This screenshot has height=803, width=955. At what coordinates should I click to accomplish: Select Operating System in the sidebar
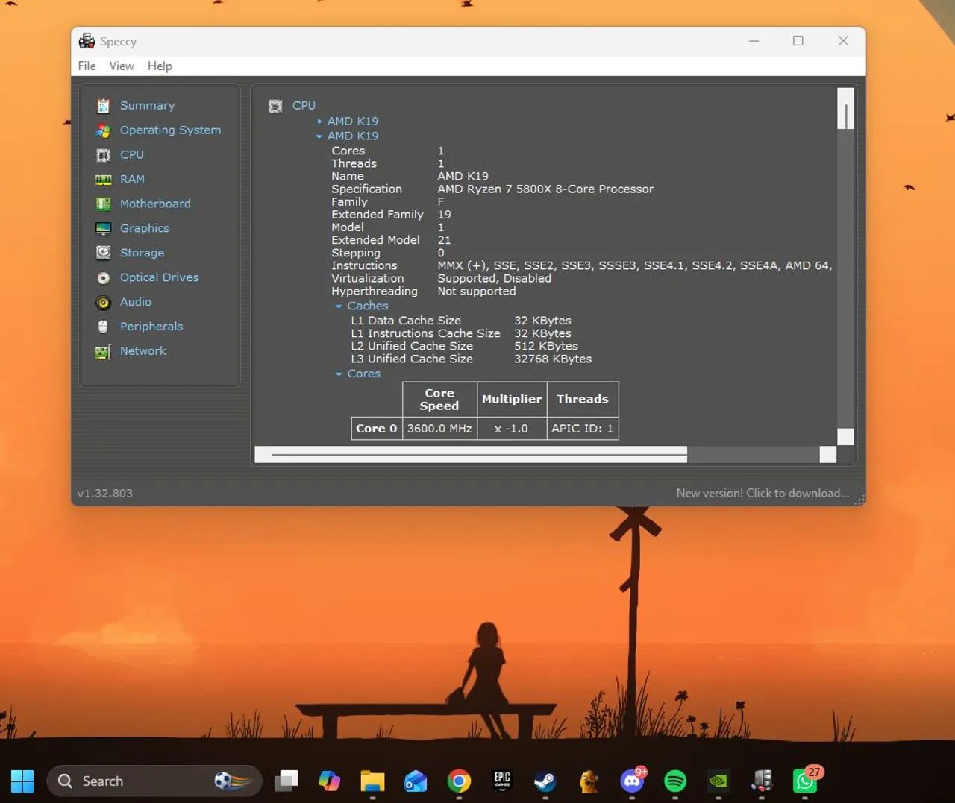(x=171, y=130)
